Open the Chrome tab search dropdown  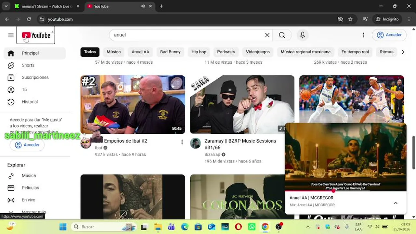(x=6, y=6)
